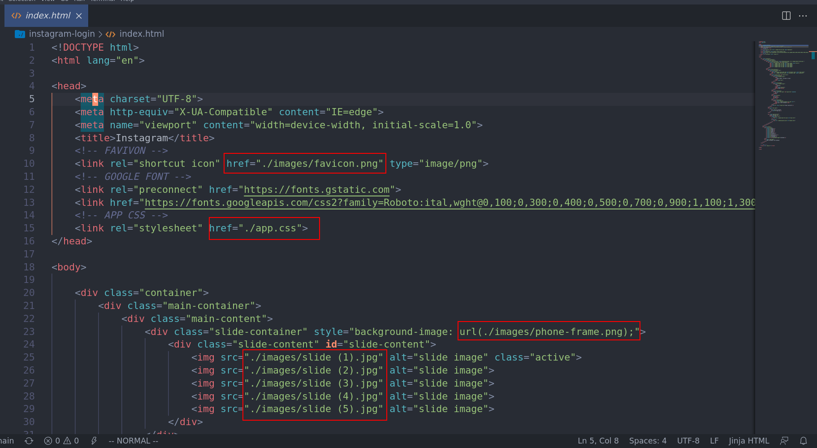
Task: Click http-equiv="X-UA-Compatible" attribute
Action: 191,112
